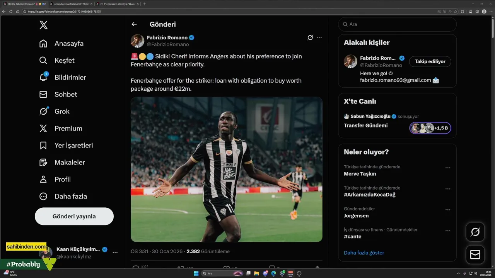Switch to Gicaas etiketçisi browser tab
The height and width of the screenshot is (278, 495).
click(x=117, y=4)
